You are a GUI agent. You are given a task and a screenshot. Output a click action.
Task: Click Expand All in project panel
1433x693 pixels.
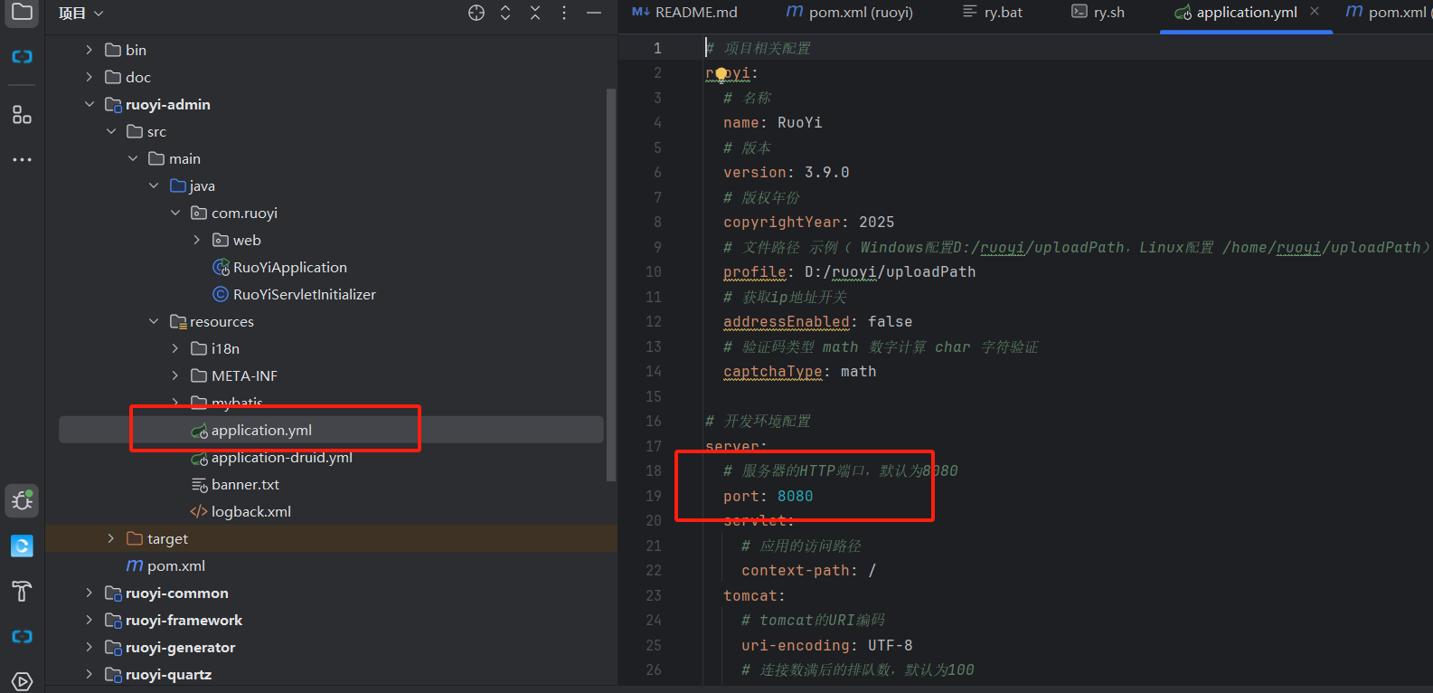click(505, 13)
